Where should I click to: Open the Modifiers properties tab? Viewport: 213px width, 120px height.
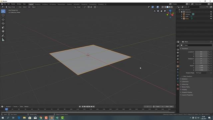(x=178, y=69)
